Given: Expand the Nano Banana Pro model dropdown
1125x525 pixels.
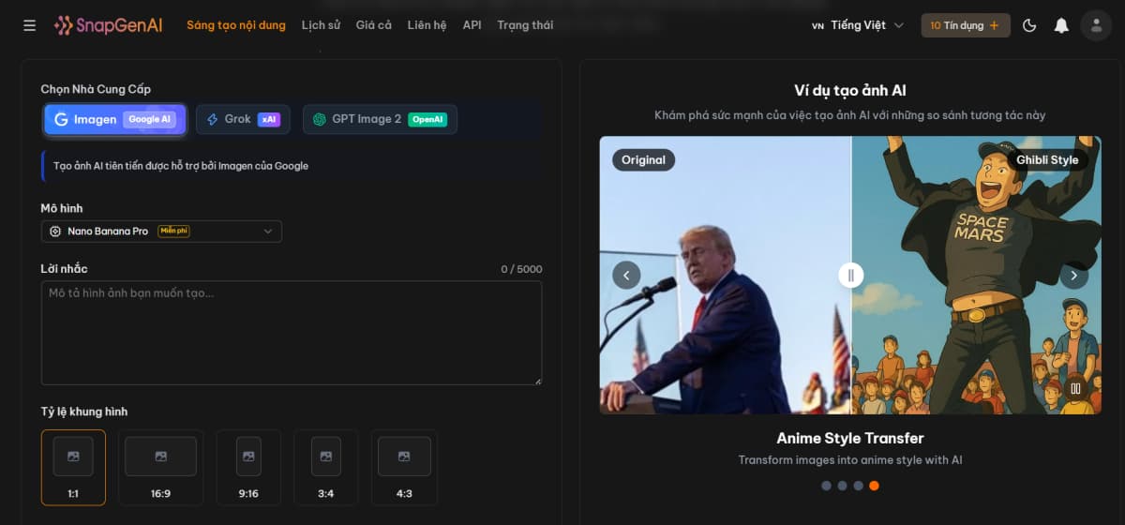Looking at the screenshot, I should tap(161, 231).
